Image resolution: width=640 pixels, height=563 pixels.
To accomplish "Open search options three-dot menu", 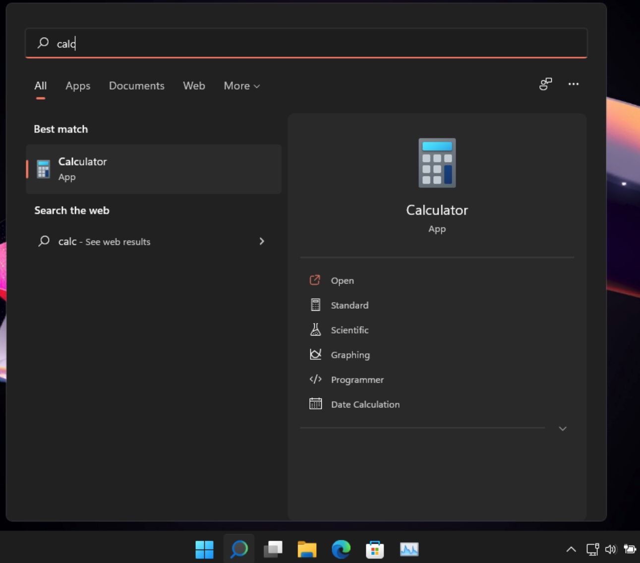I will click(x=573, y=84).
